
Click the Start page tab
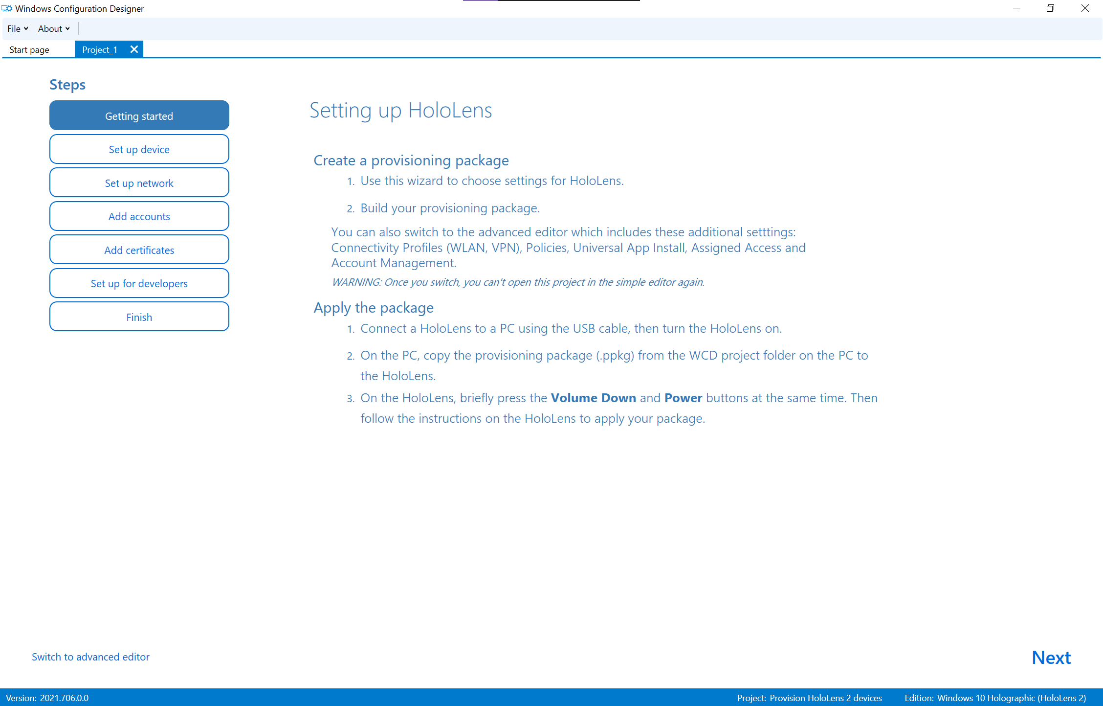(x=29, y=50)
